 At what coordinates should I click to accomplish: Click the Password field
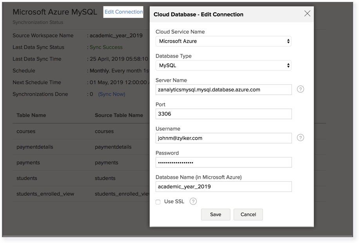click(x=224, y=162)
